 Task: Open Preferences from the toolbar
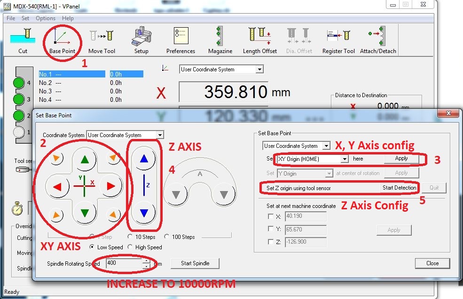point(180,40)
